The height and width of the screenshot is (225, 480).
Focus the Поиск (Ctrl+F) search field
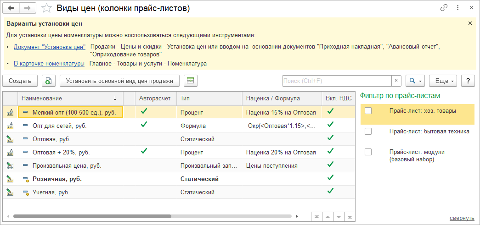pyautogui.click(x=337, y=81)
